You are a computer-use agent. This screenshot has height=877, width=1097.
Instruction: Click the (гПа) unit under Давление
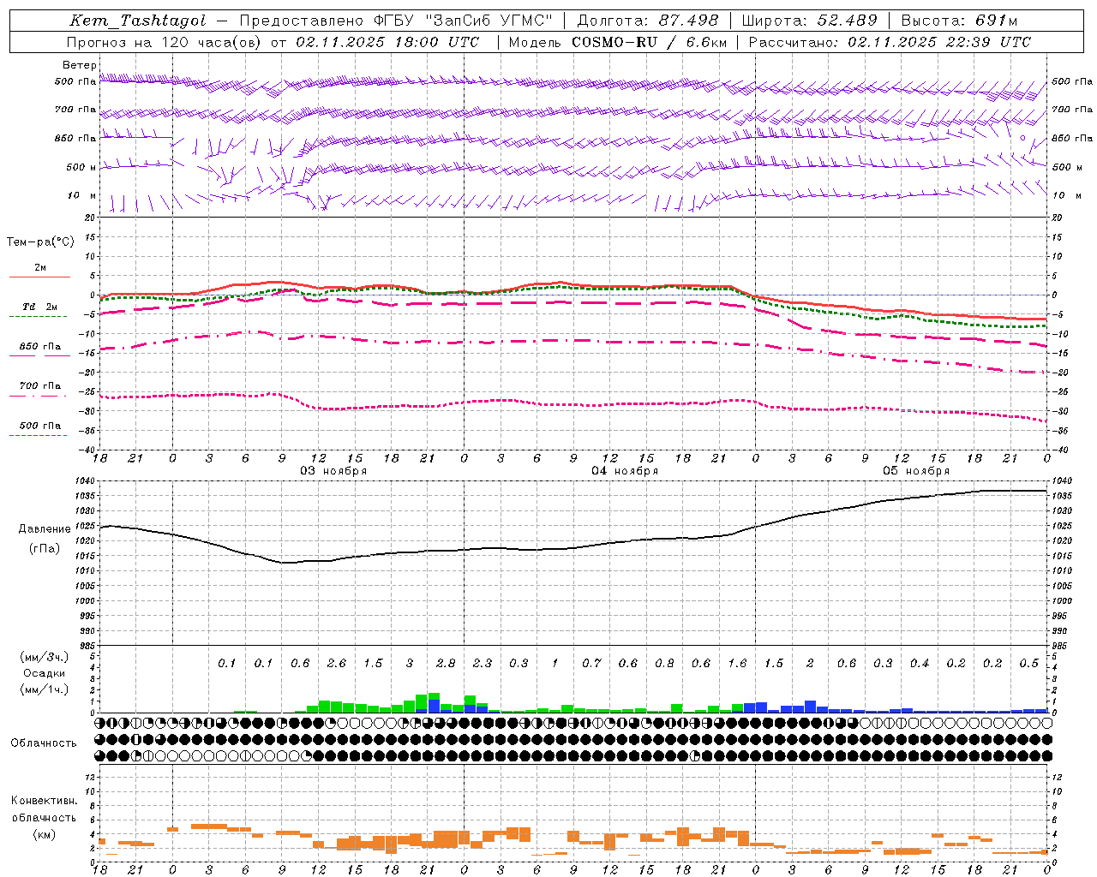click(x=45, y=548)
